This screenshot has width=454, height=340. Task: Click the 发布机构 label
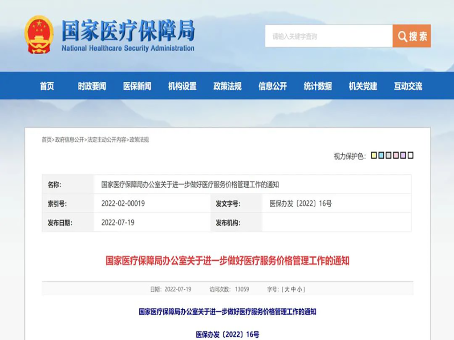pos(228,223)
